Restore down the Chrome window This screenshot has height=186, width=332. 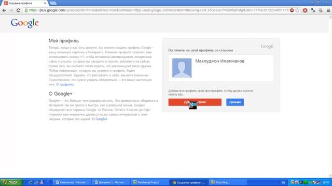point(318,2)
